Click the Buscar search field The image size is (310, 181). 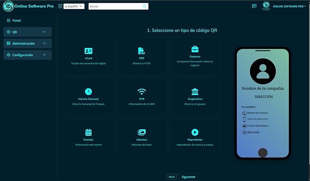click(118, 6)
